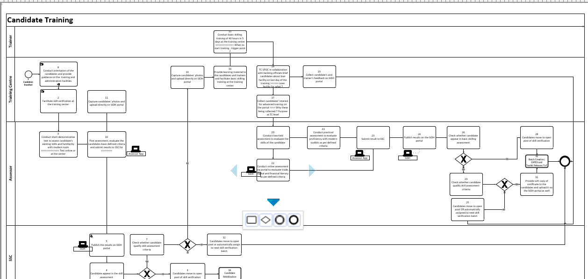588x279 pixels.
Task: Select step 24 Publish results on SIDH box
Action: 419,137
